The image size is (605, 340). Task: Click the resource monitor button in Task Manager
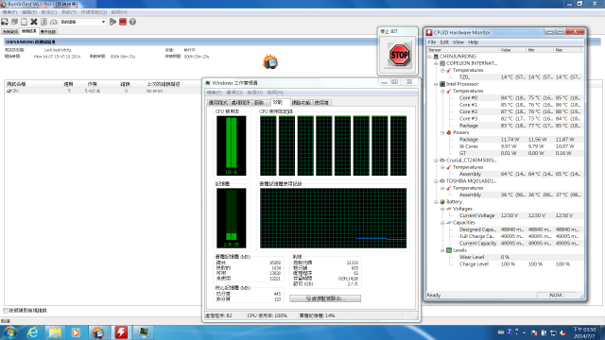coord(325,298)
